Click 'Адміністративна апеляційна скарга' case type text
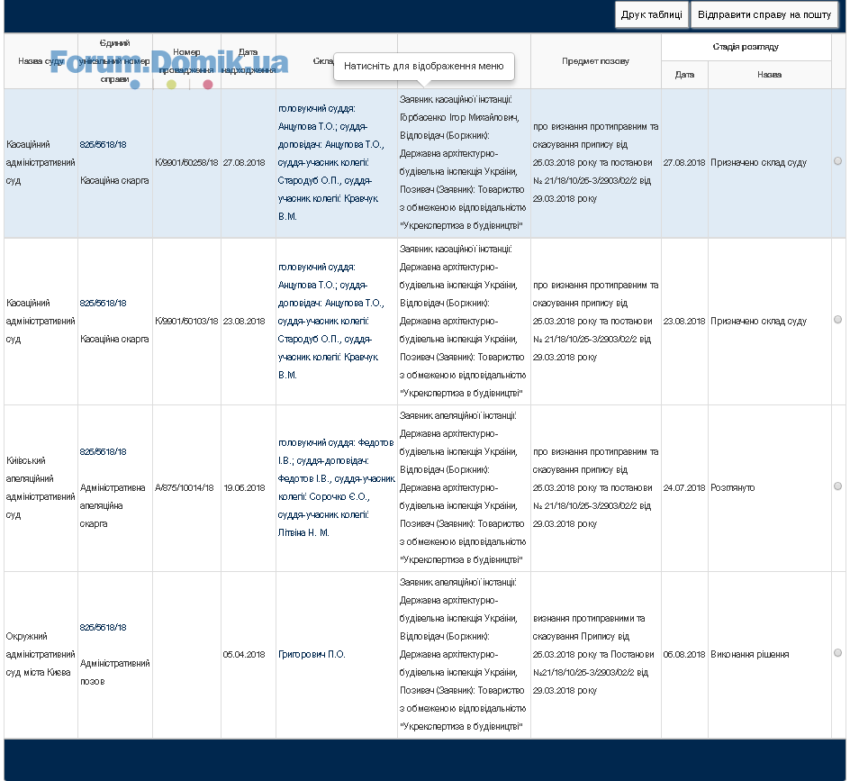Screen dimensions: 868x781 coord(113,505)
